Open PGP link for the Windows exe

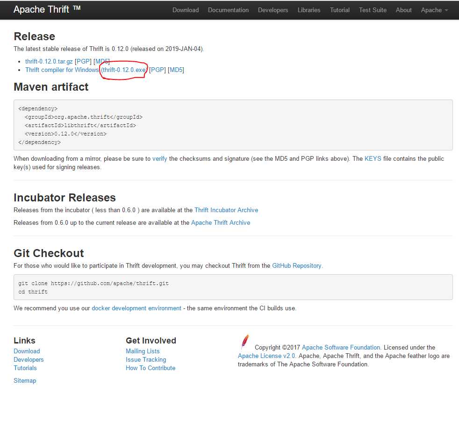[158, 70]
